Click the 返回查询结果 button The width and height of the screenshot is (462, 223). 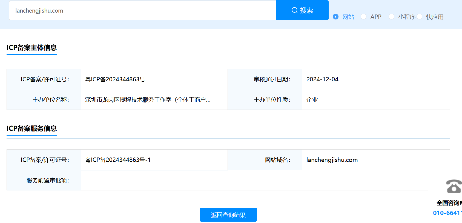point(228,215)
